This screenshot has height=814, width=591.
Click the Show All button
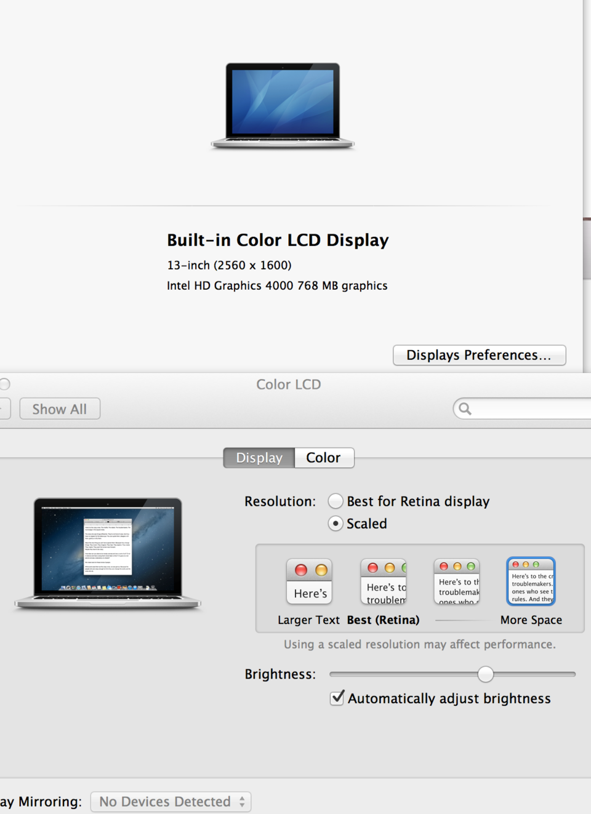[60, 409]
